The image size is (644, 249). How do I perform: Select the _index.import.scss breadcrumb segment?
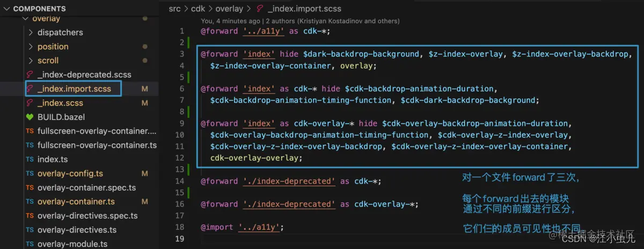tap(304, 9)
